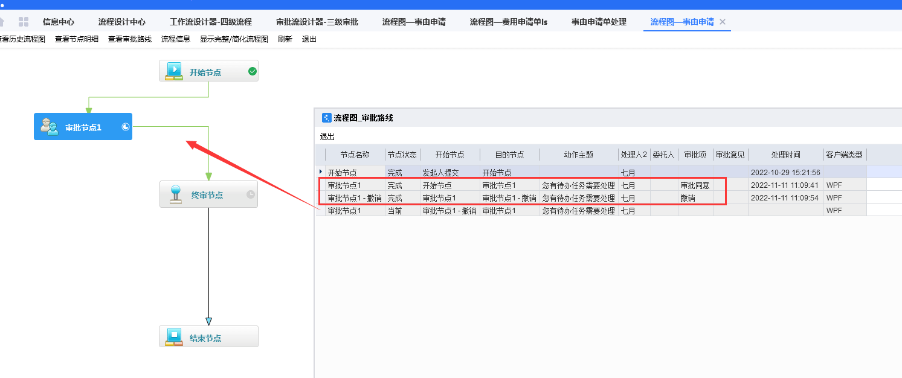
Task: Click the 流程图_审批路线 panel icon
Action: pyautogui.click(x=326, y=118)
